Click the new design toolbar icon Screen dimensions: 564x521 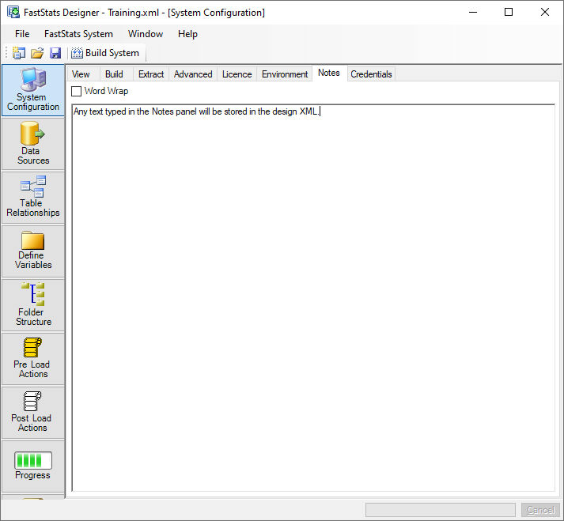coord(19,53)
